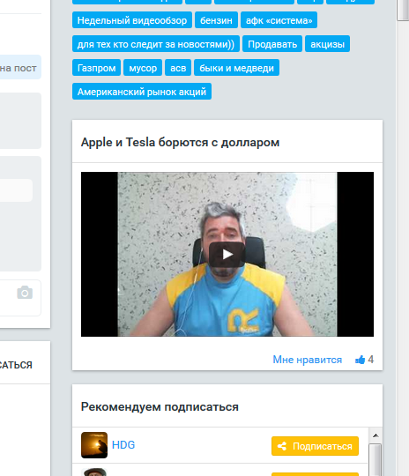Open the асв tag
409x476 pixels.
pyautogui.click(x=178, y=67)
